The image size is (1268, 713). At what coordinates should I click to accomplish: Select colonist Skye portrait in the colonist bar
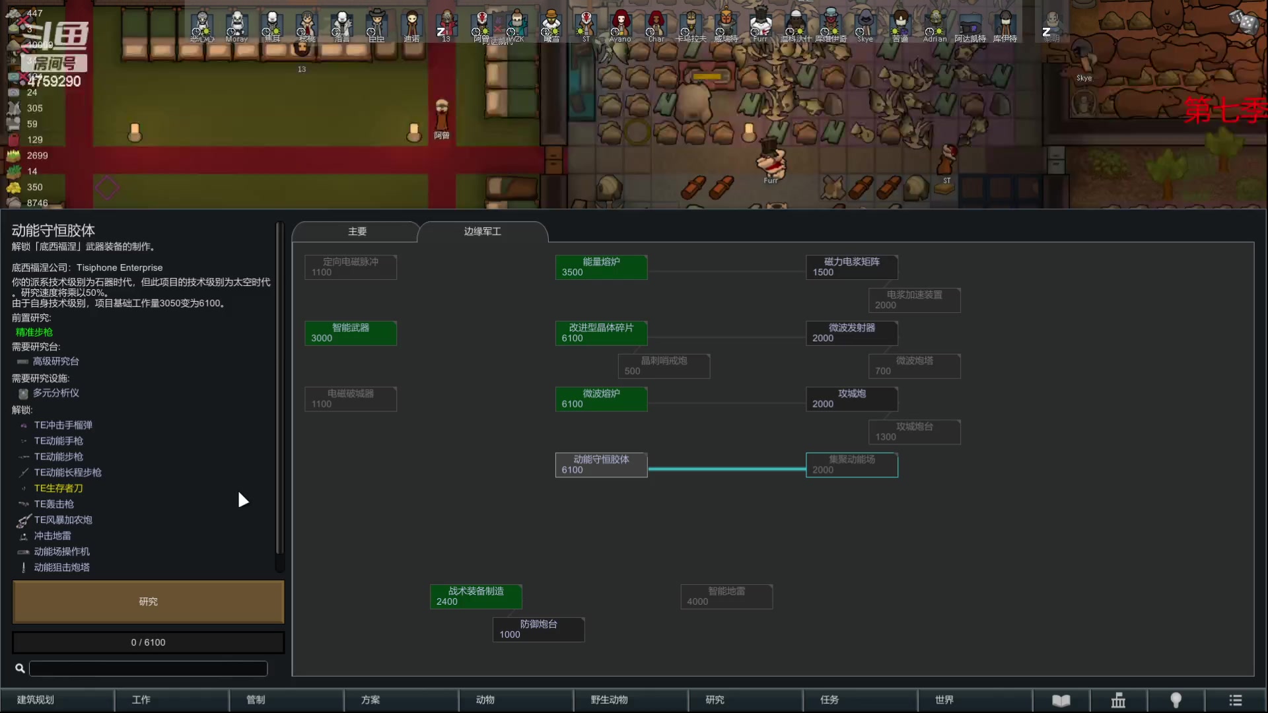point(865,25)
